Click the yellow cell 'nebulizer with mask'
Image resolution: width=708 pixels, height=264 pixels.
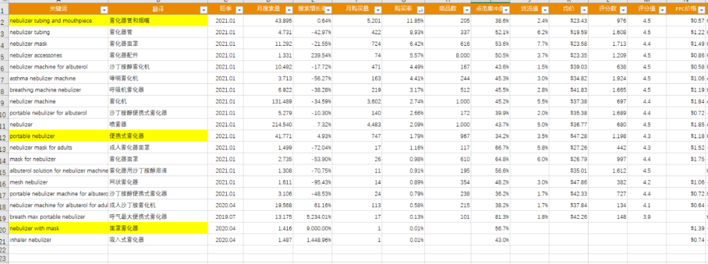[x=58, y=229]
